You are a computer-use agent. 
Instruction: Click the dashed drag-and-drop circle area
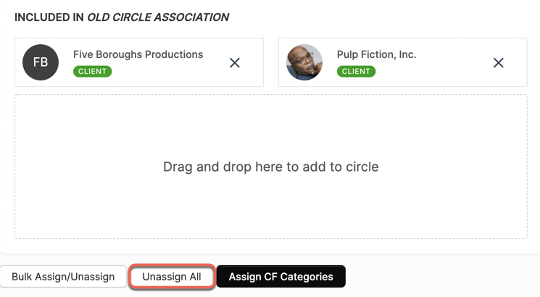click(x=270, y=167)
